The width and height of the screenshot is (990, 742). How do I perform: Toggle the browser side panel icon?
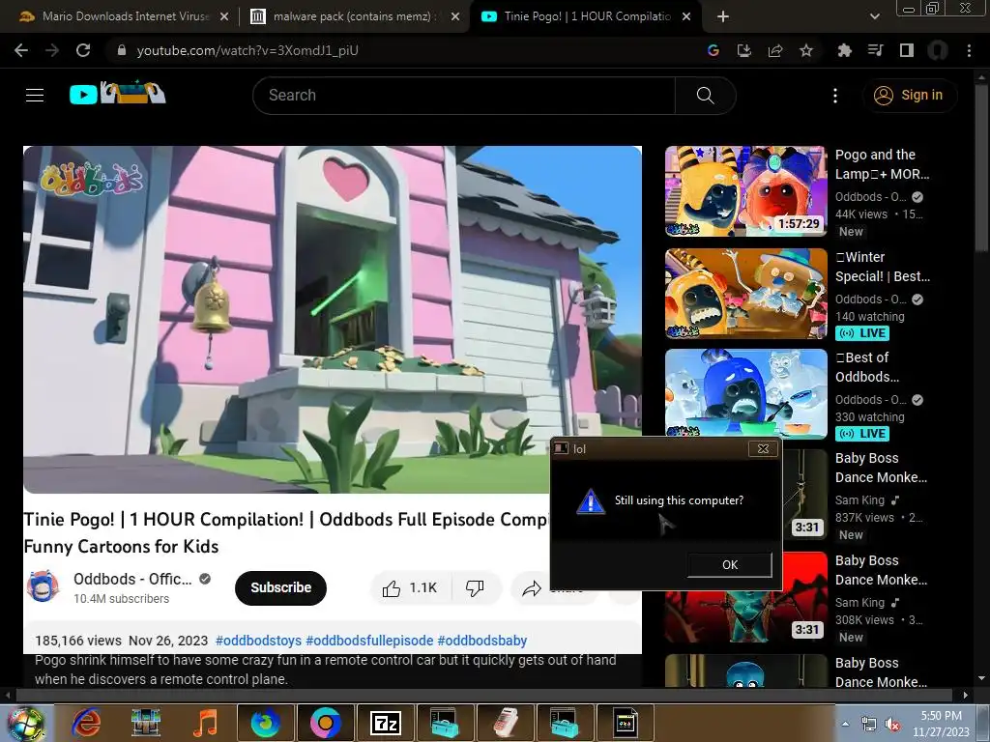tap(907, 50)
